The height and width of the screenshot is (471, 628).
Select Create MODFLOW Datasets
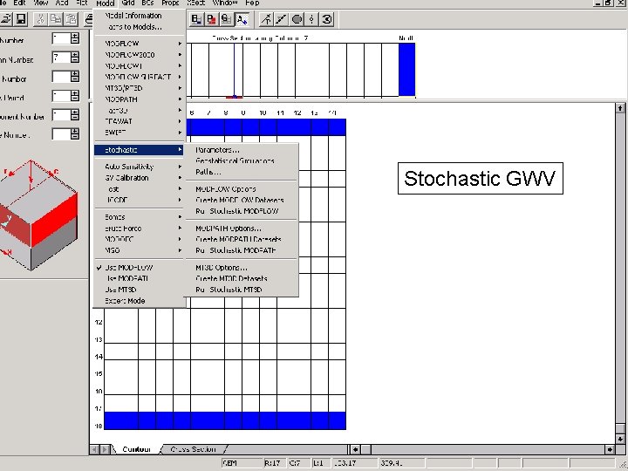[242, 200]
